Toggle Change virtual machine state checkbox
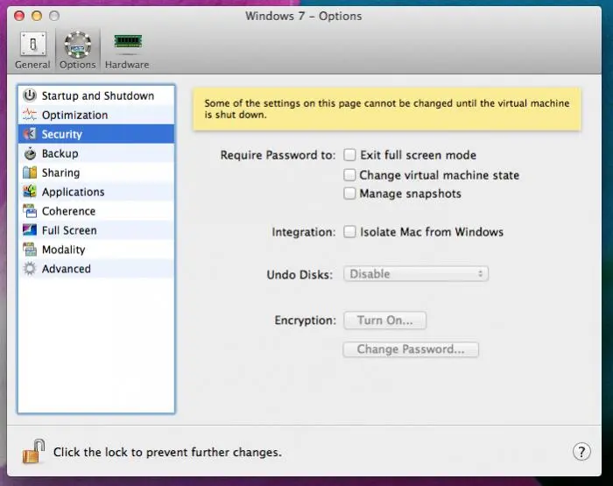 [x=350, y=175]
